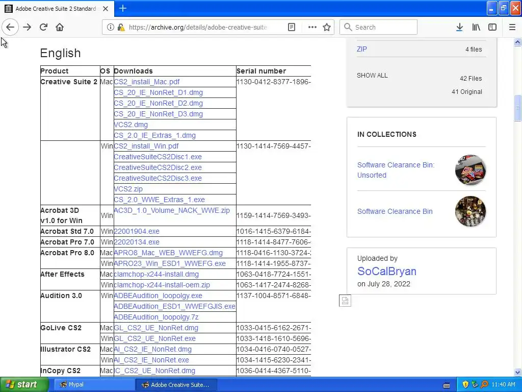
Task: Click the padlock warning icon in address bar
Action: click(x=121, y=28)
